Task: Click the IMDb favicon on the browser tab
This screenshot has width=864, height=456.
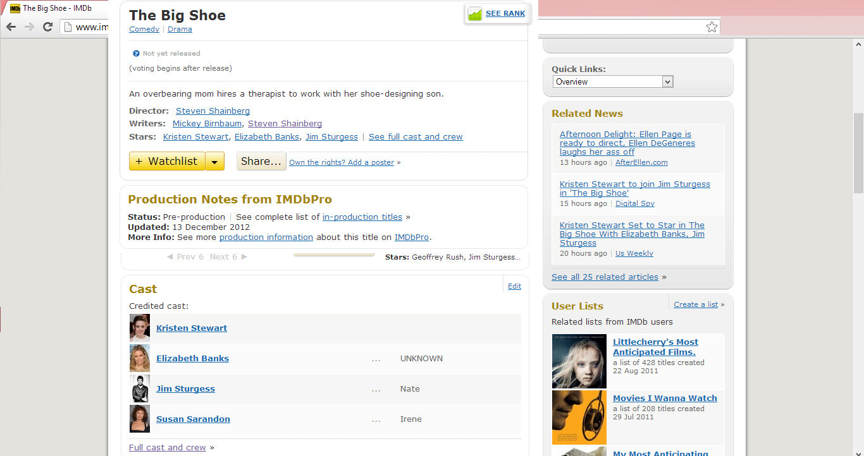Action: coord(15,8)
